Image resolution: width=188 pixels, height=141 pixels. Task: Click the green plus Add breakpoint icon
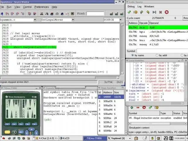point(132,108)
